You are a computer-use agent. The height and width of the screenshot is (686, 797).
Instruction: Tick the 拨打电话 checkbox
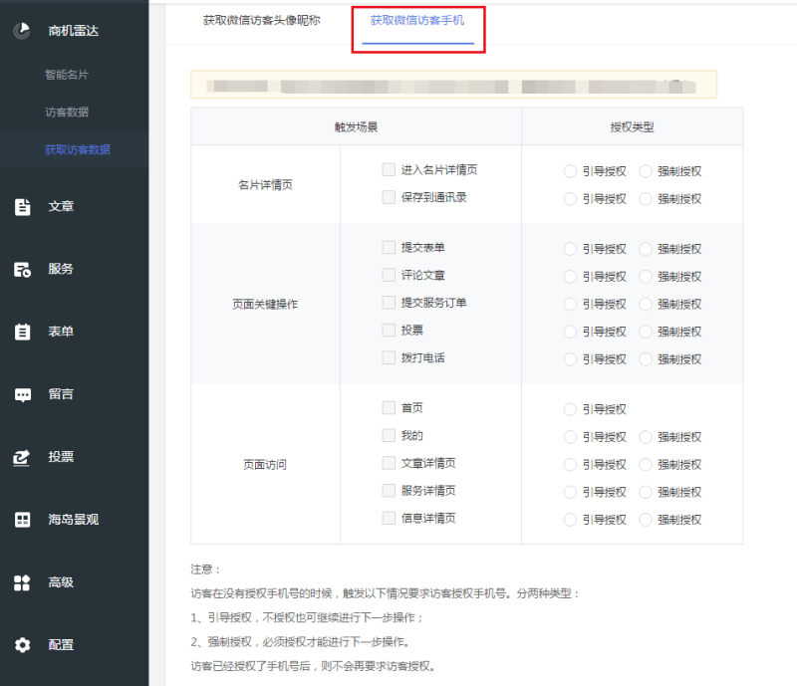click(389, 357)
